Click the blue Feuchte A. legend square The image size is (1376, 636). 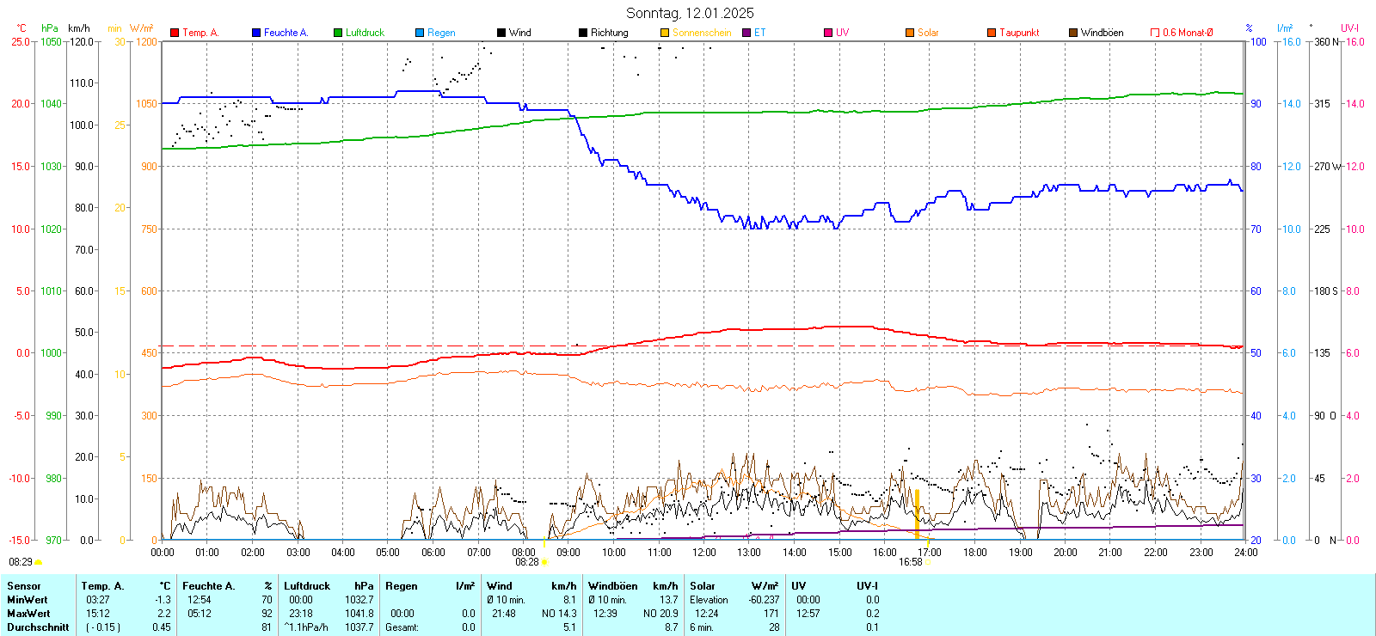pos(256,33)
